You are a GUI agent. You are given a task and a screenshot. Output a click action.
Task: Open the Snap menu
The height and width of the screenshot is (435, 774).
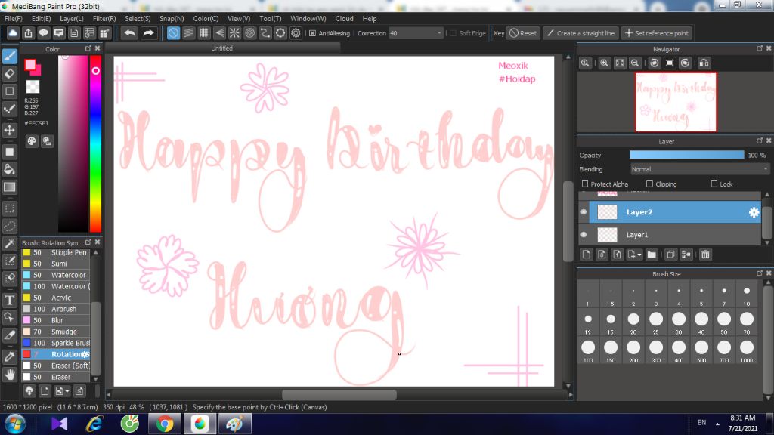click(x=172, y=18)
